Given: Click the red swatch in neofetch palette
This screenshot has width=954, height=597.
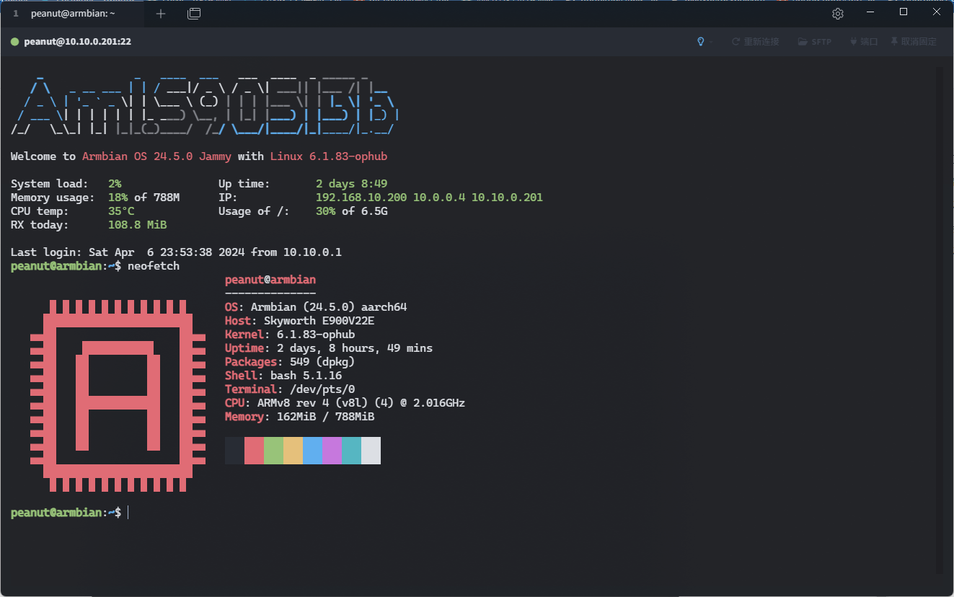Looking at the screenshot, I should pos(254,451).
